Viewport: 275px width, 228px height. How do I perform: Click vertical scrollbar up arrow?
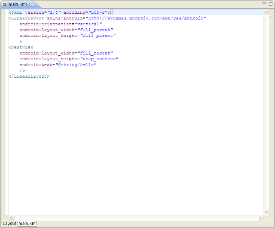[x=266, y=12]
